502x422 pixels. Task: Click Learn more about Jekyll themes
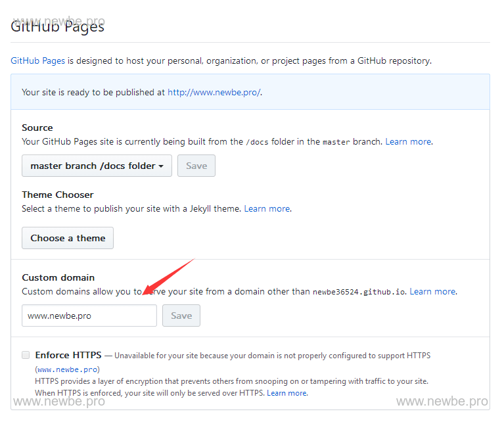(x=267, y=208)
